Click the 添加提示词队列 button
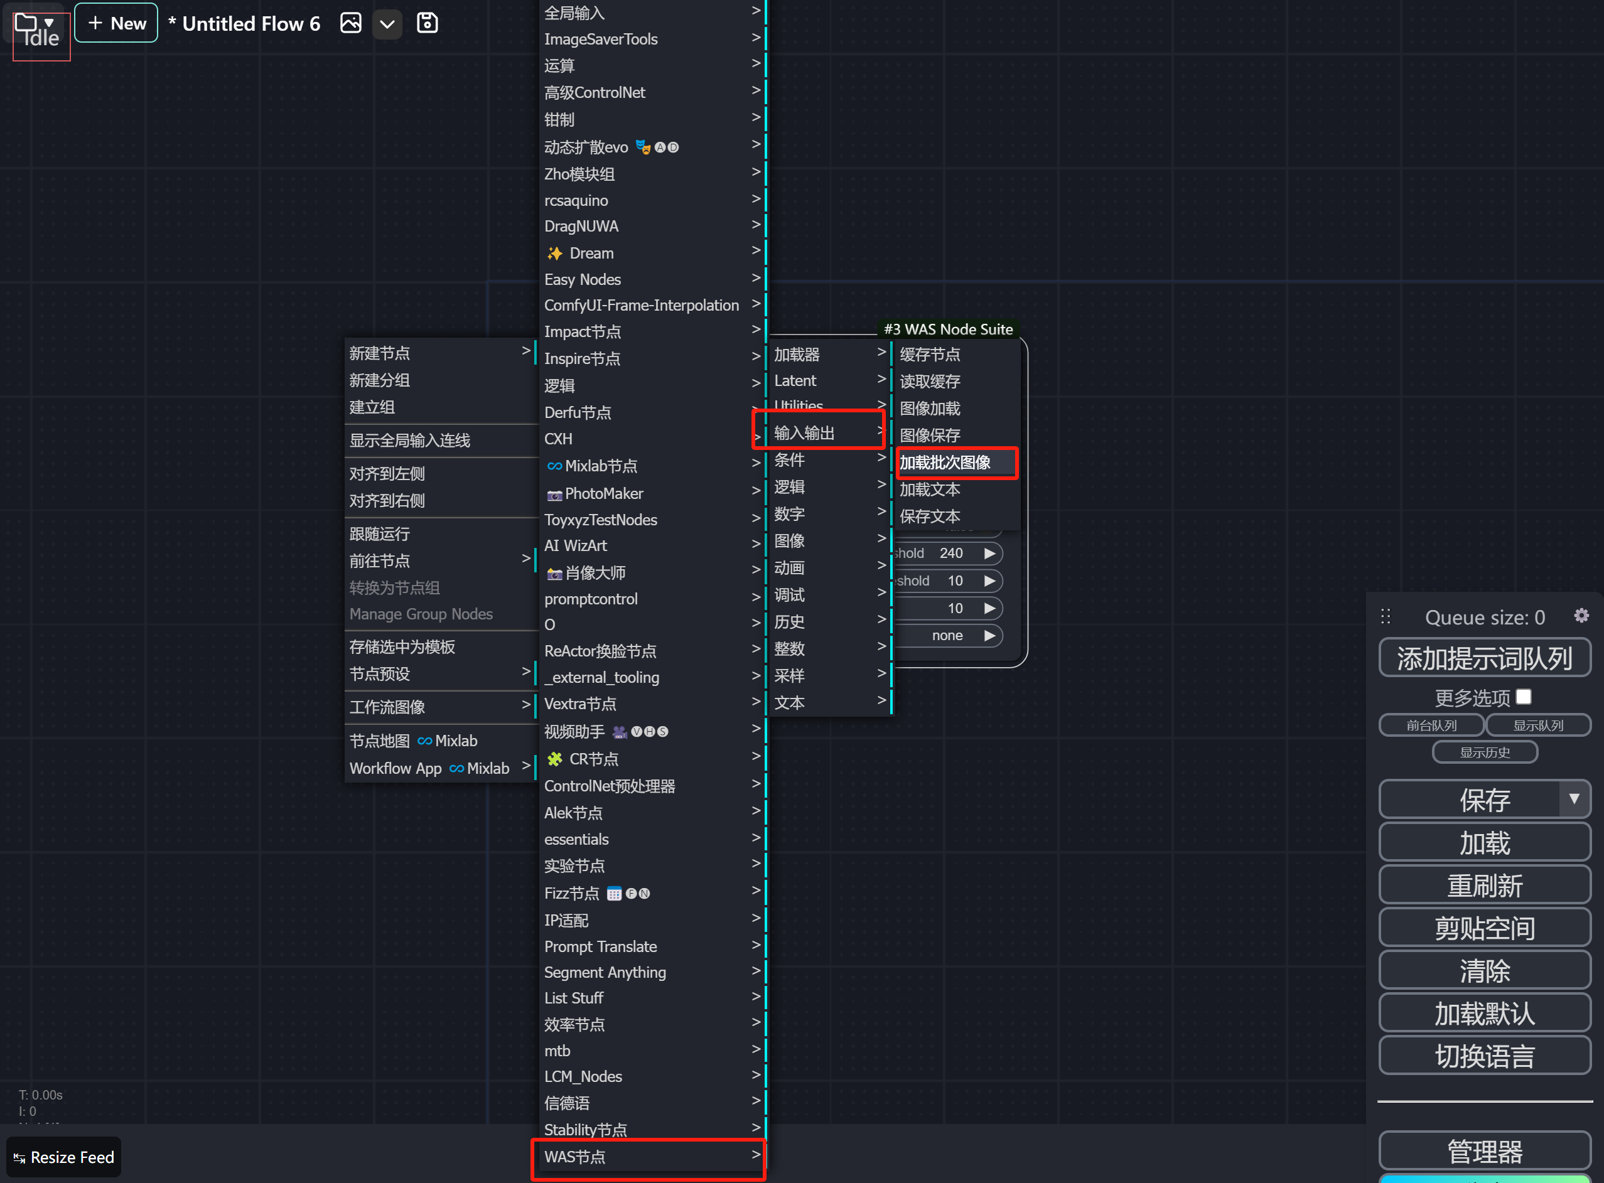Image resolution: width=1604 pixels, height=1183 pixels. (x=1484, y=657)
